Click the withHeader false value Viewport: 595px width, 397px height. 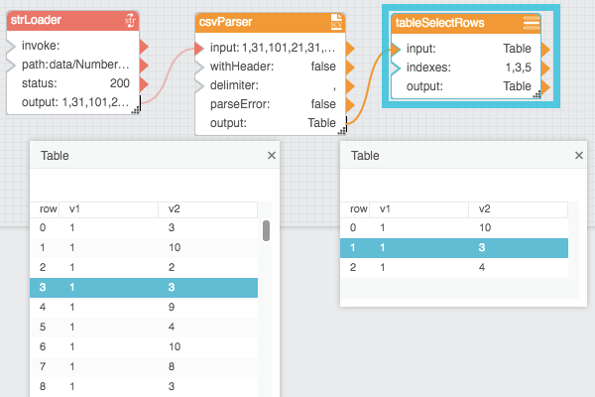tap(323, 66)
